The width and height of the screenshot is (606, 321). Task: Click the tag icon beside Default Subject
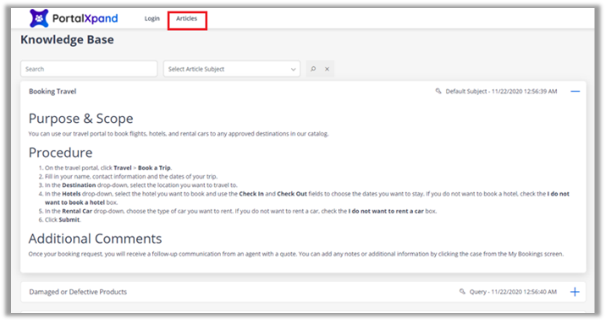pos(438,91)
